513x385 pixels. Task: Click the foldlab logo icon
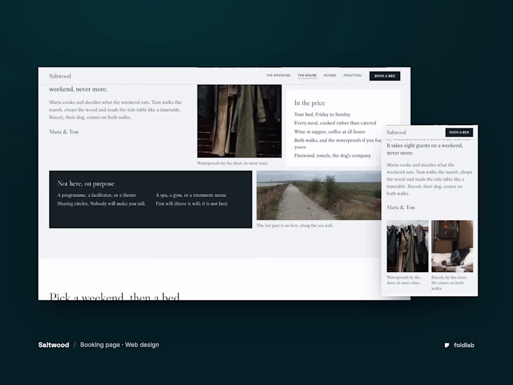coord(447,345)
